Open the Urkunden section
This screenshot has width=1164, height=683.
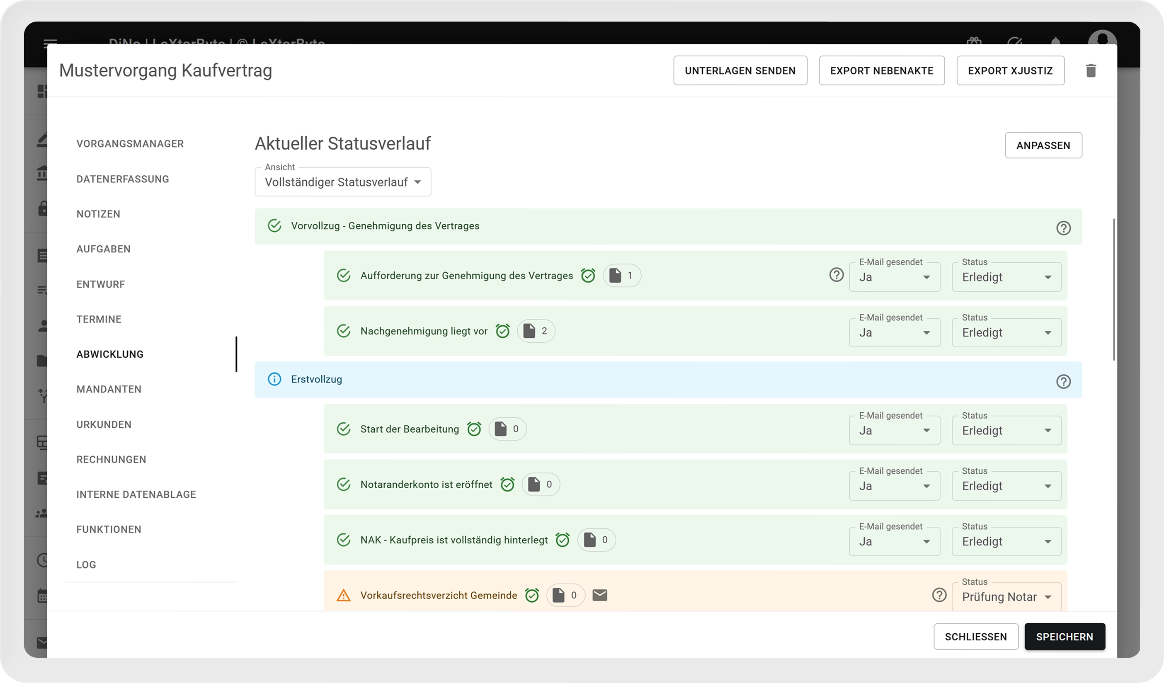click(104, 424)
